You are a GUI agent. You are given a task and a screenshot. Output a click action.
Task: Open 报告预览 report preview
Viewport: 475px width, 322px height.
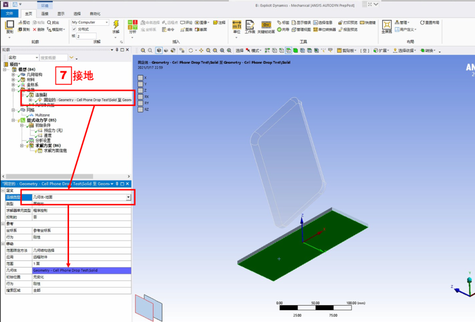pyautogui.click(x=348, y=29)
